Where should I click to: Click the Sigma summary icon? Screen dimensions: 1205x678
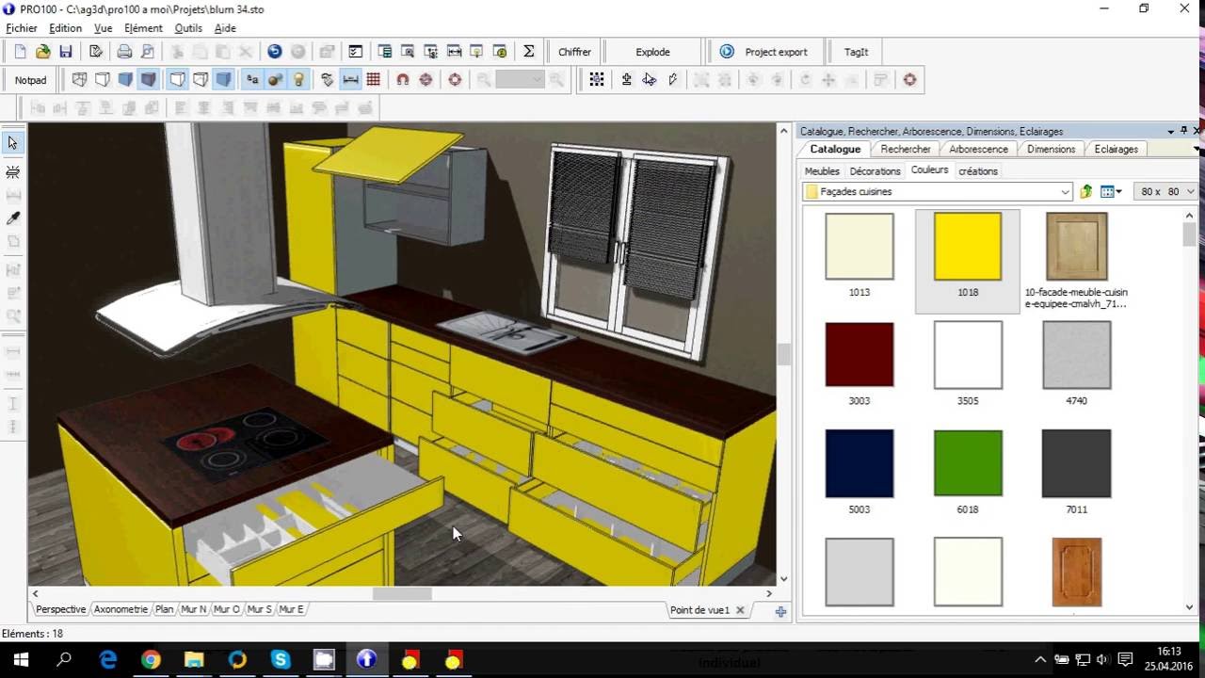click(x=528, y=52)
